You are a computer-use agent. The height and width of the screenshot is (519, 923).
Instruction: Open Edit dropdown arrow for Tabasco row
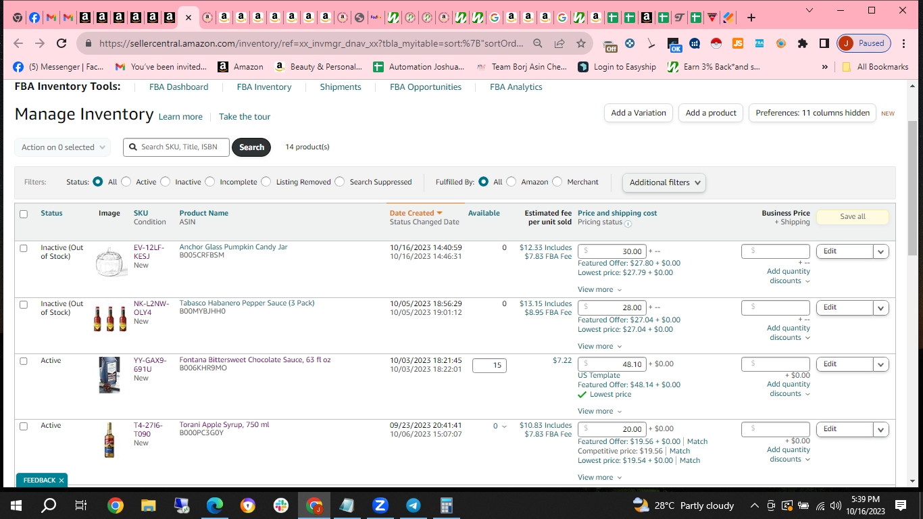point(880,307)
